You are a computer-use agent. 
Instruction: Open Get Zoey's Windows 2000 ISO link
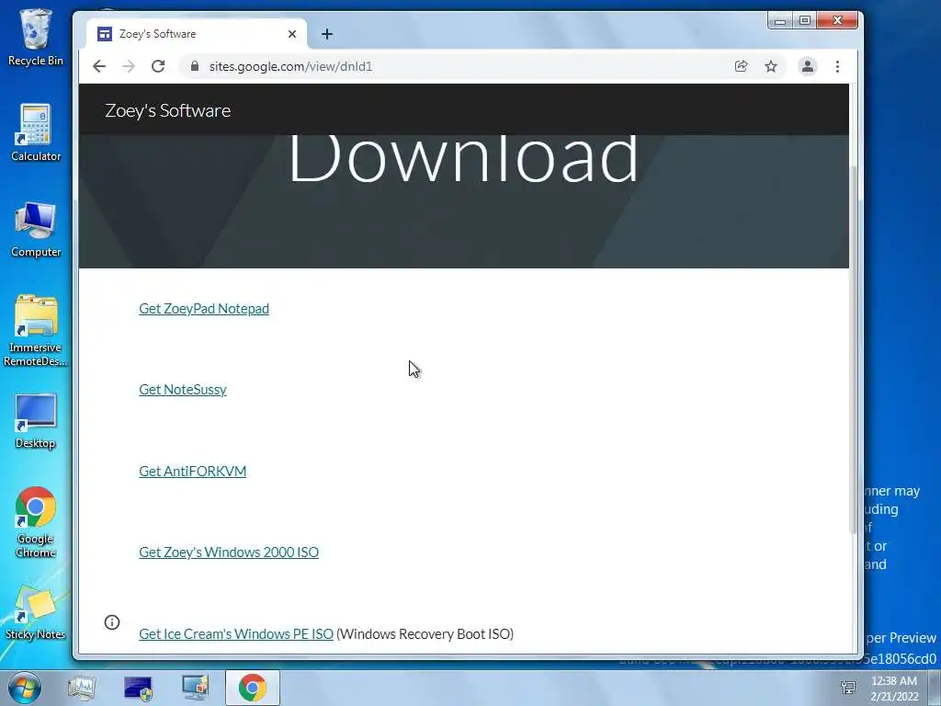pos(229,552)
